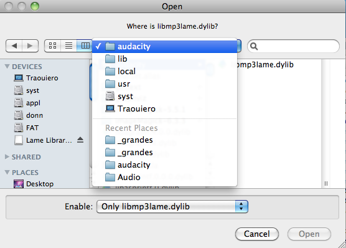Choose local folder in path menu

(165, 71)
